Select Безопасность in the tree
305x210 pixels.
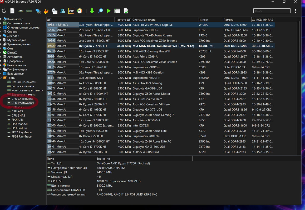coord(17,65)
